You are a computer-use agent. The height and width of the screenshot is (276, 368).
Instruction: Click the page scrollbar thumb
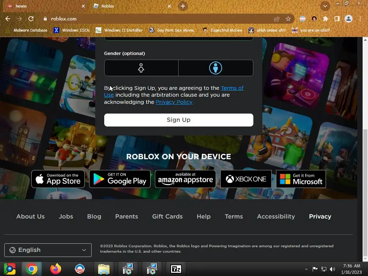365,192
